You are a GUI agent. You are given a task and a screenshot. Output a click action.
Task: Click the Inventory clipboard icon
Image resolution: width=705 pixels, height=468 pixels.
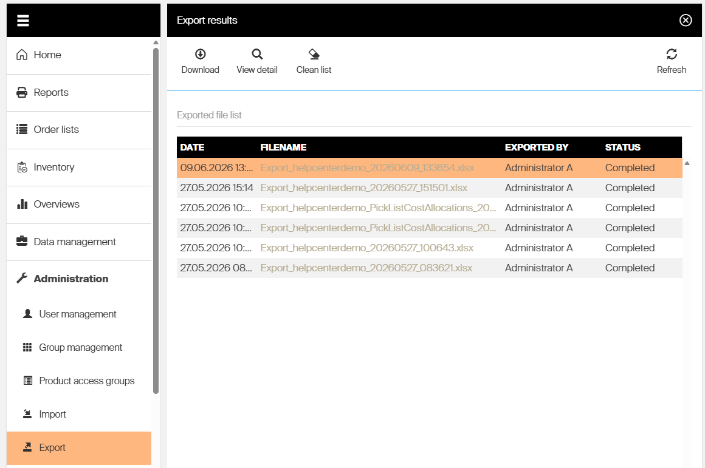coord(22,167)
